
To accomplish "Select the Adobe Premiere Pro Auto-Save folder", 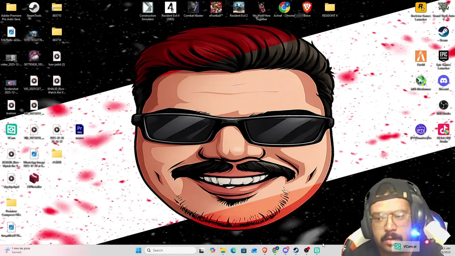I will click(x=11, y=11).
